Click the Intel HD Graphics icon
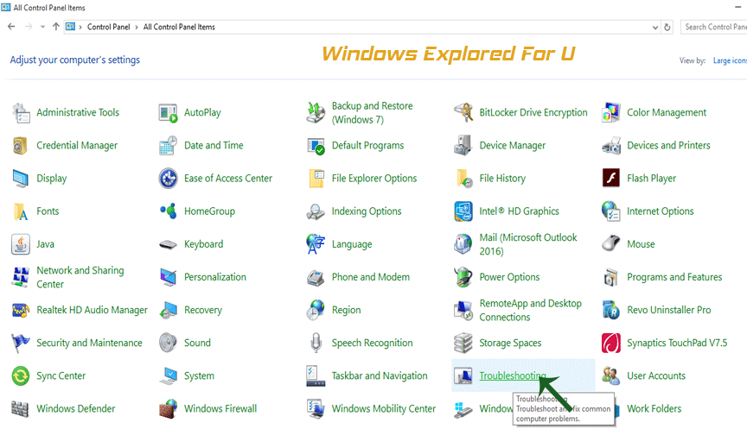This screenshot has width=747, height=435. (463, 211)
